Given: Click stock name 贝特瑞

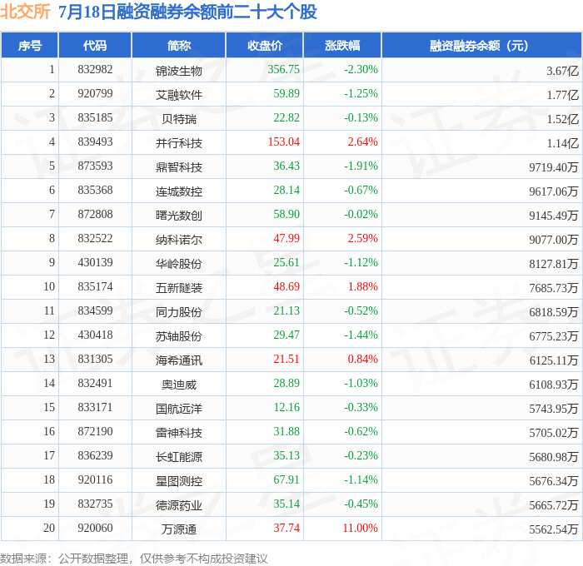Looking at the screenshot, I should tap(179, 119).
